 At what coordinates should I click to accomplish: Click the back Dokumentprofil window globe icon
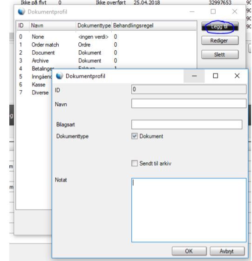pyautogui.click(x=21, y=12)
